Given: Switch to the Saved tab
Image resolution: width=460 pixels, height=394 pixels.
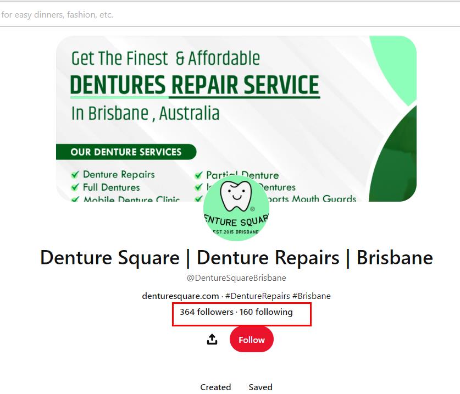Looking at the screenshot, I should 261,387.
